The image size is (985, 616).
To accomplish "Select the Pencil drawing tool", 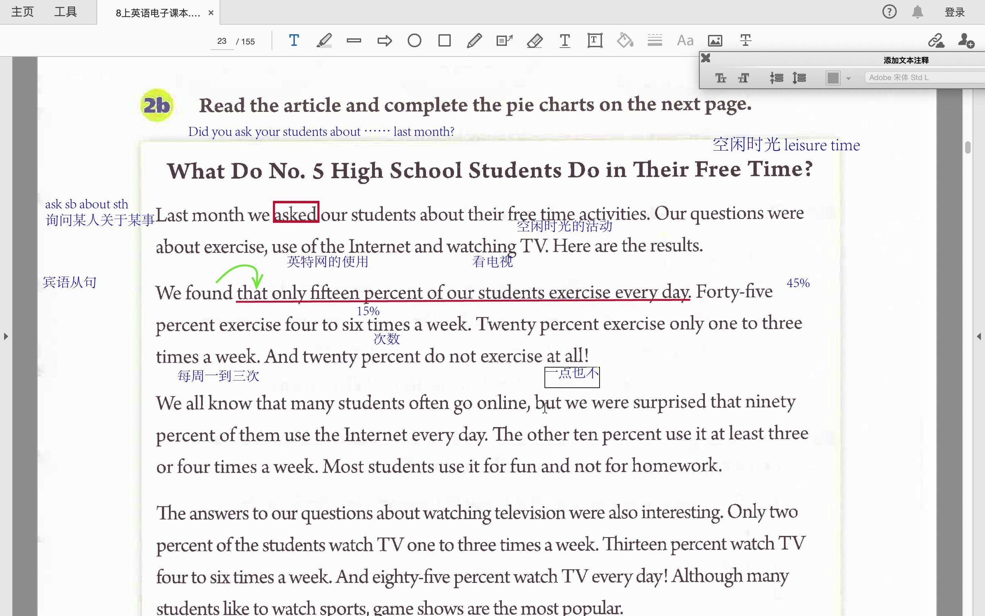I will [x=475, y=41].
